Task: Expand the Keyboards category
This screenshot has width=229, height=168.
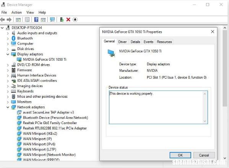Action: (x=8, y=91)
